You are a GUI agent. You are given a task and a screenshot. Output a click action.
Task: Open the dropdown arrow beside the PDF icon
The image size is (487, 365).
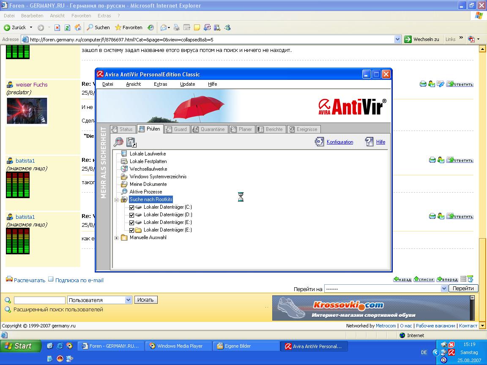pos(478,39)
